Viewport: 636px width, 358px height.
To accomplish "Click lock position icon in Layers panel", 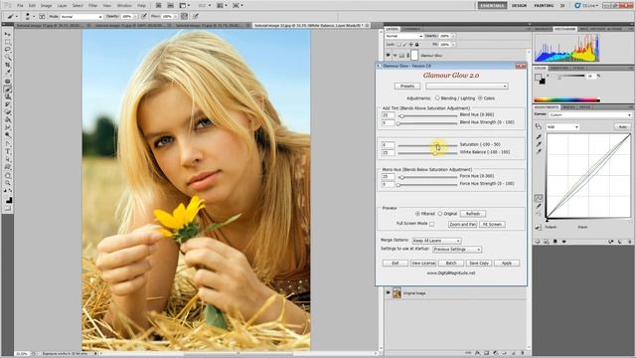I will (x=410, y=45).
